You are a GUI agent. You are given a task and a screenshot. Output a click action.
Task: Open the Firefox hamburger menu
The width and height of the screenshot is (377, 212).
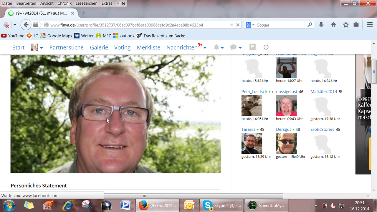[370, 25]
